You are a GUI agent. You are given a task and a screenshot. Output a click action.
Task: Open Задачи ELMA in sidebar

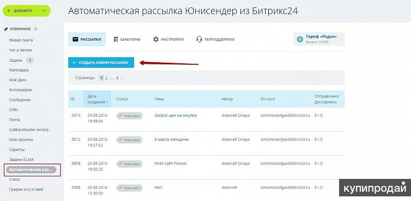coord(21,159)
